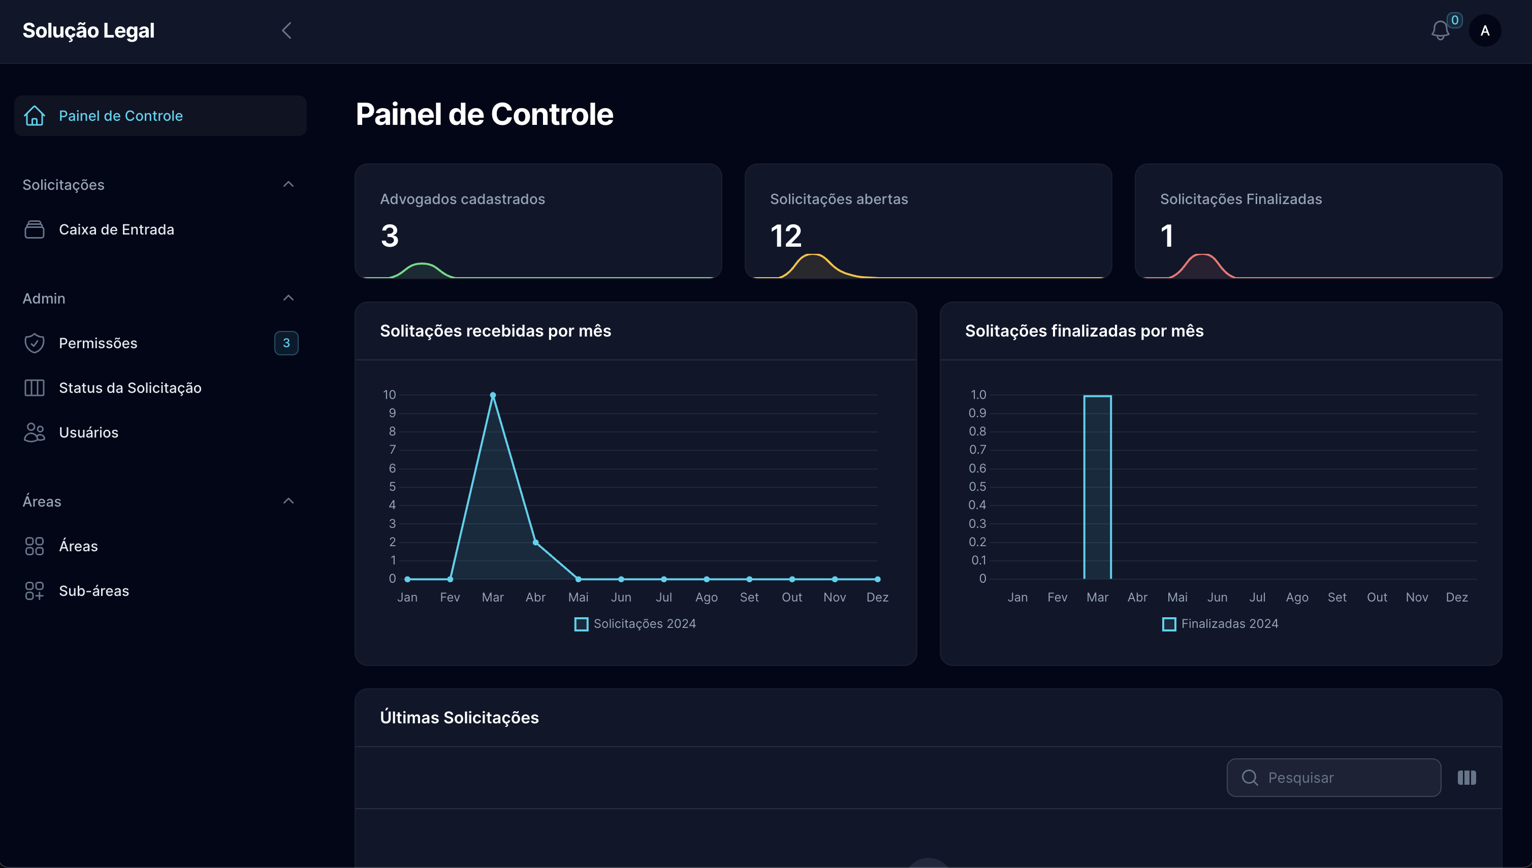
Task: Click the Solução Legal logo
Action: coord(89,30)
